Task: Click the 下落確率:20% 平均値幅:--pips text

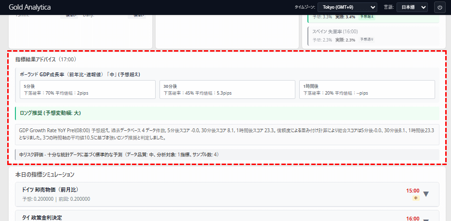Action: coord(336,93)
